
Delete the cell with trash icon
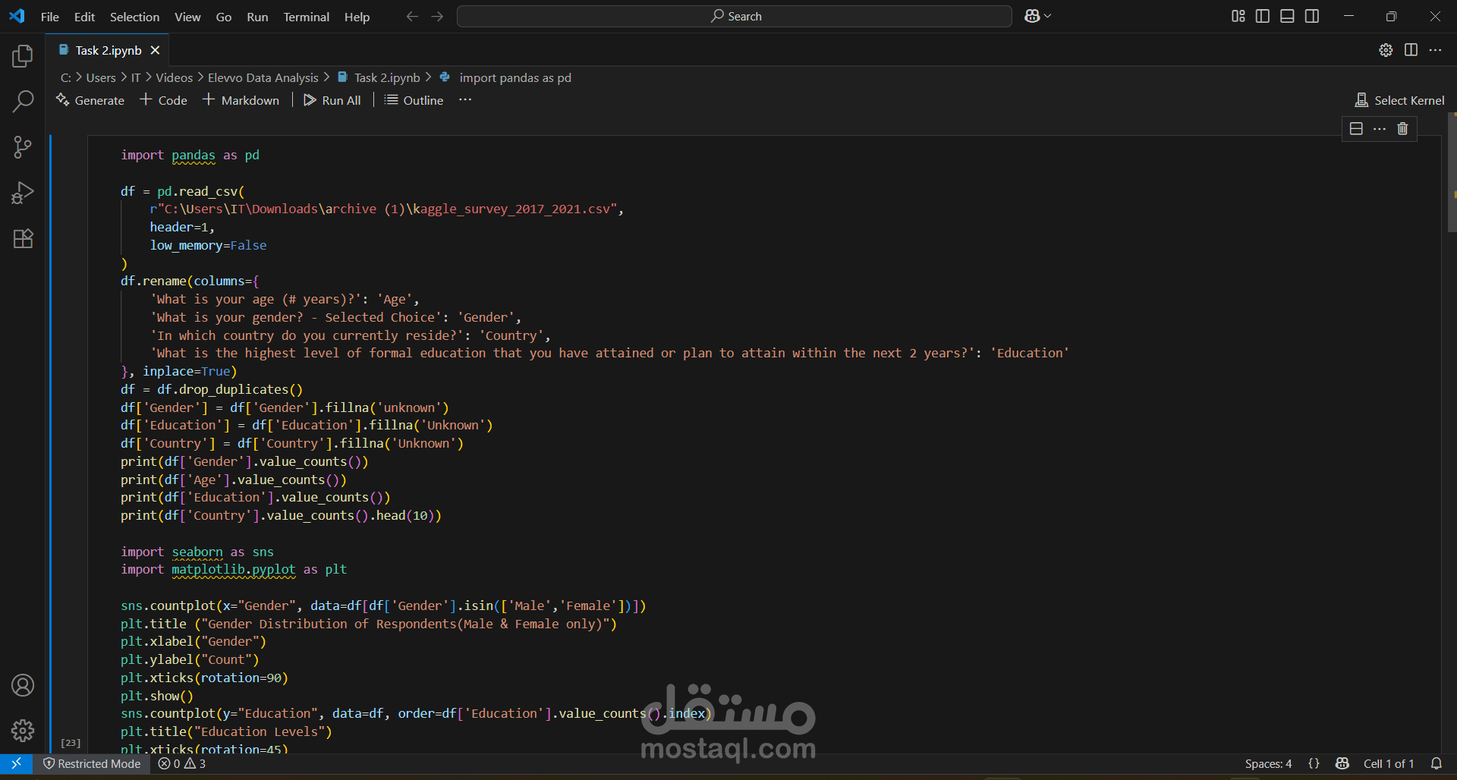click(x=1402, y=129)
